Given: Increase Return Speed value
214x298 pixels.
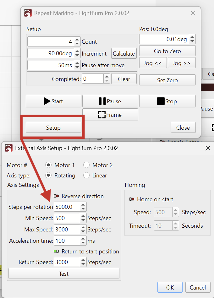Looking at the screenshot, I should tap(83, 260).
